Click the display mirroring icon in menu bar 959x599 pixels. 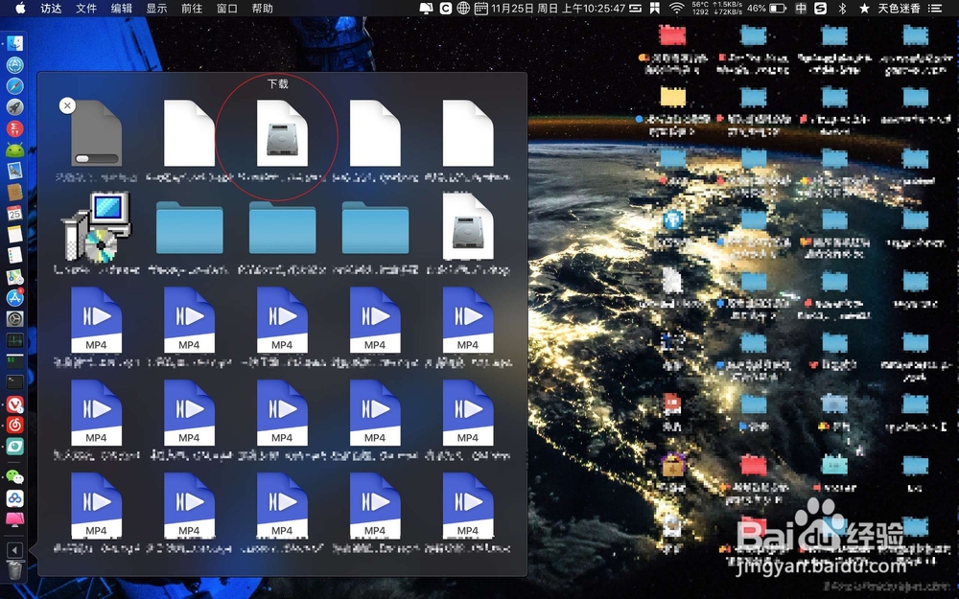(427, 8)
